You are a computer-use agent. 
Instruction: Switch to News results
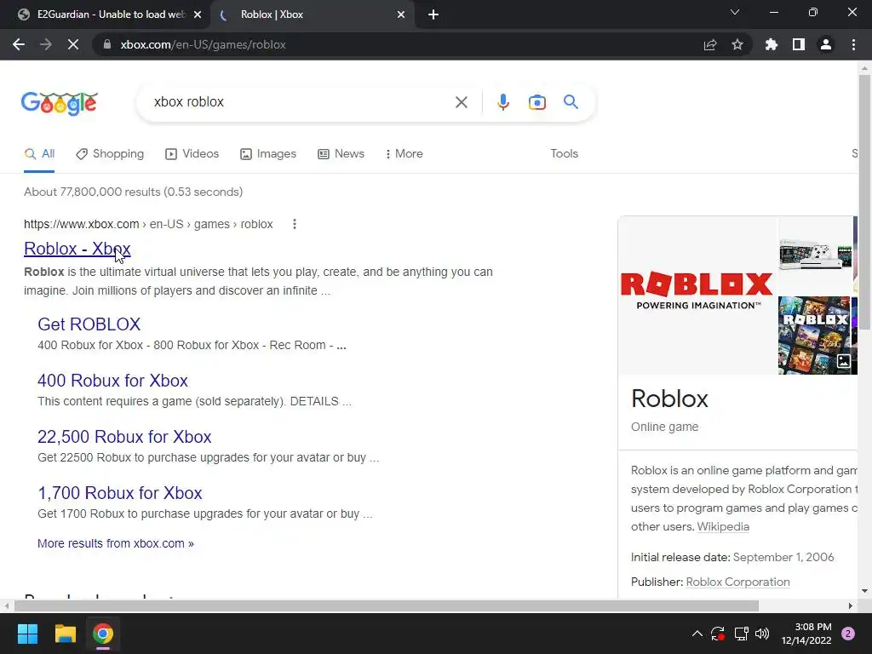pos(341,154)
